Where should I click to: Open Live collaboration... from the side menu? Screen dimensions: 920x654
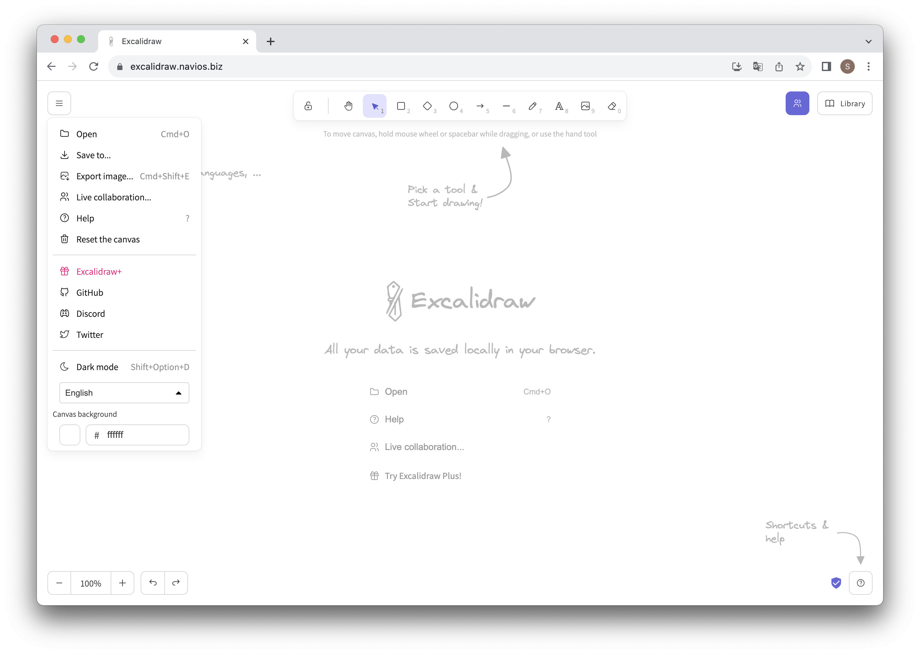124,197
